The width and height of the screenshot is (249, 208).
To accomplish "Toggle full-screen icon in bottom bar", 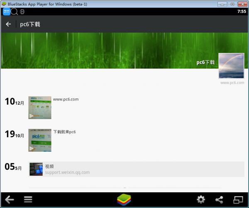I will 238,200.
